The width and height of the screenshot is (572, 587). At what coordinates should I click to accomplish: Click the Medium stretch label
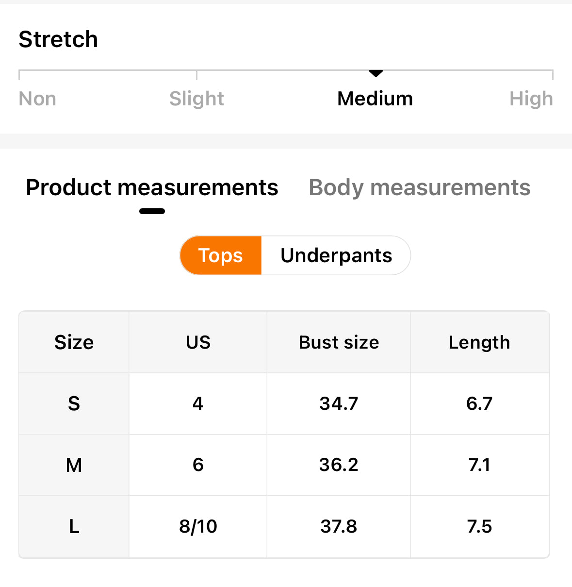[375, 99]
